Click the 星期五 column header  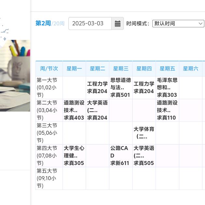[x=167, y=69]
